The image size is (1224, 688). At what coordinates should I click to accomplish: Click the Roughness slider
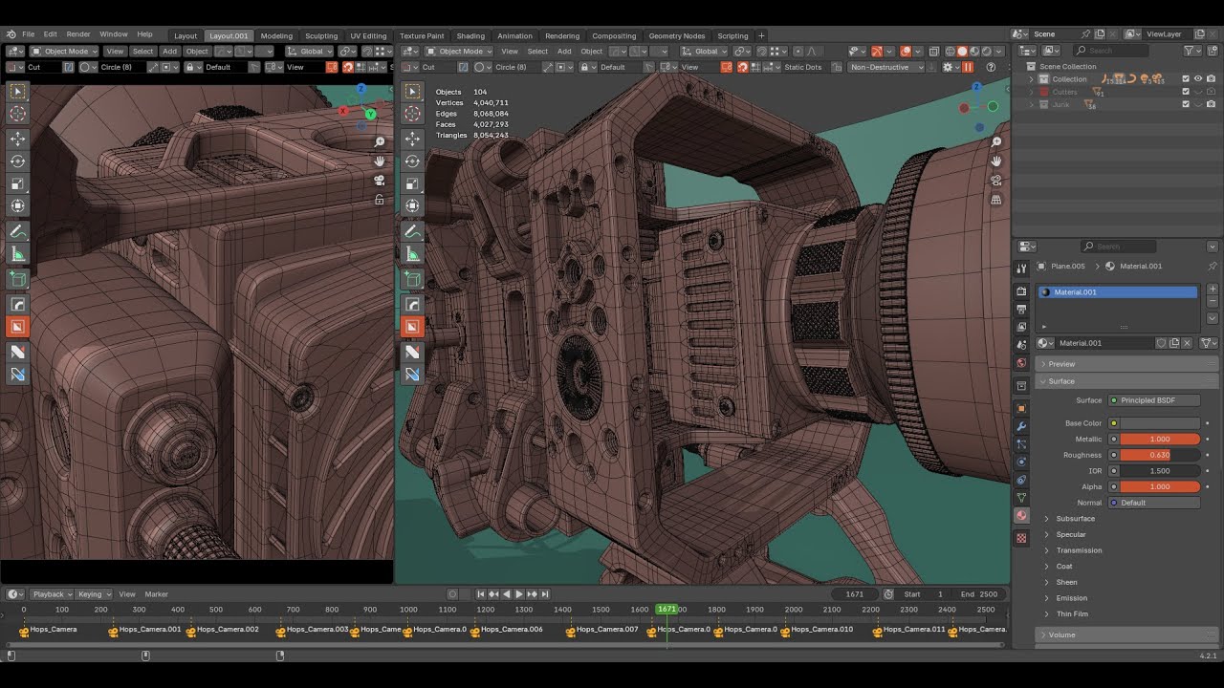(1159, 455)
